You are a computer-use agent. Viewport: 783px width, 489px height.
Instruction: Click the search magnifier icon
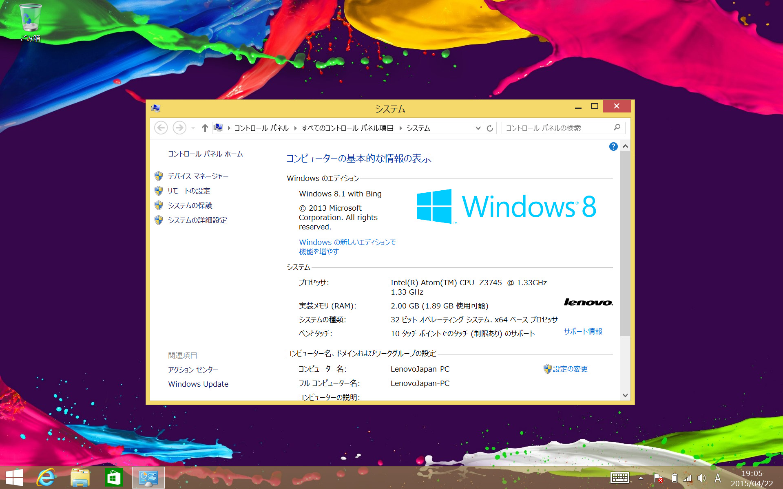617,128
